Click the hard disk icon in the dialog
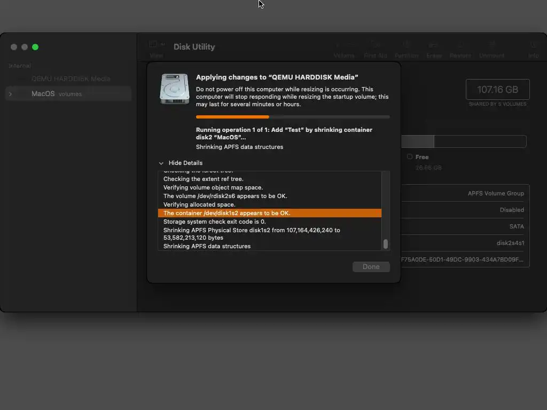 175,89
